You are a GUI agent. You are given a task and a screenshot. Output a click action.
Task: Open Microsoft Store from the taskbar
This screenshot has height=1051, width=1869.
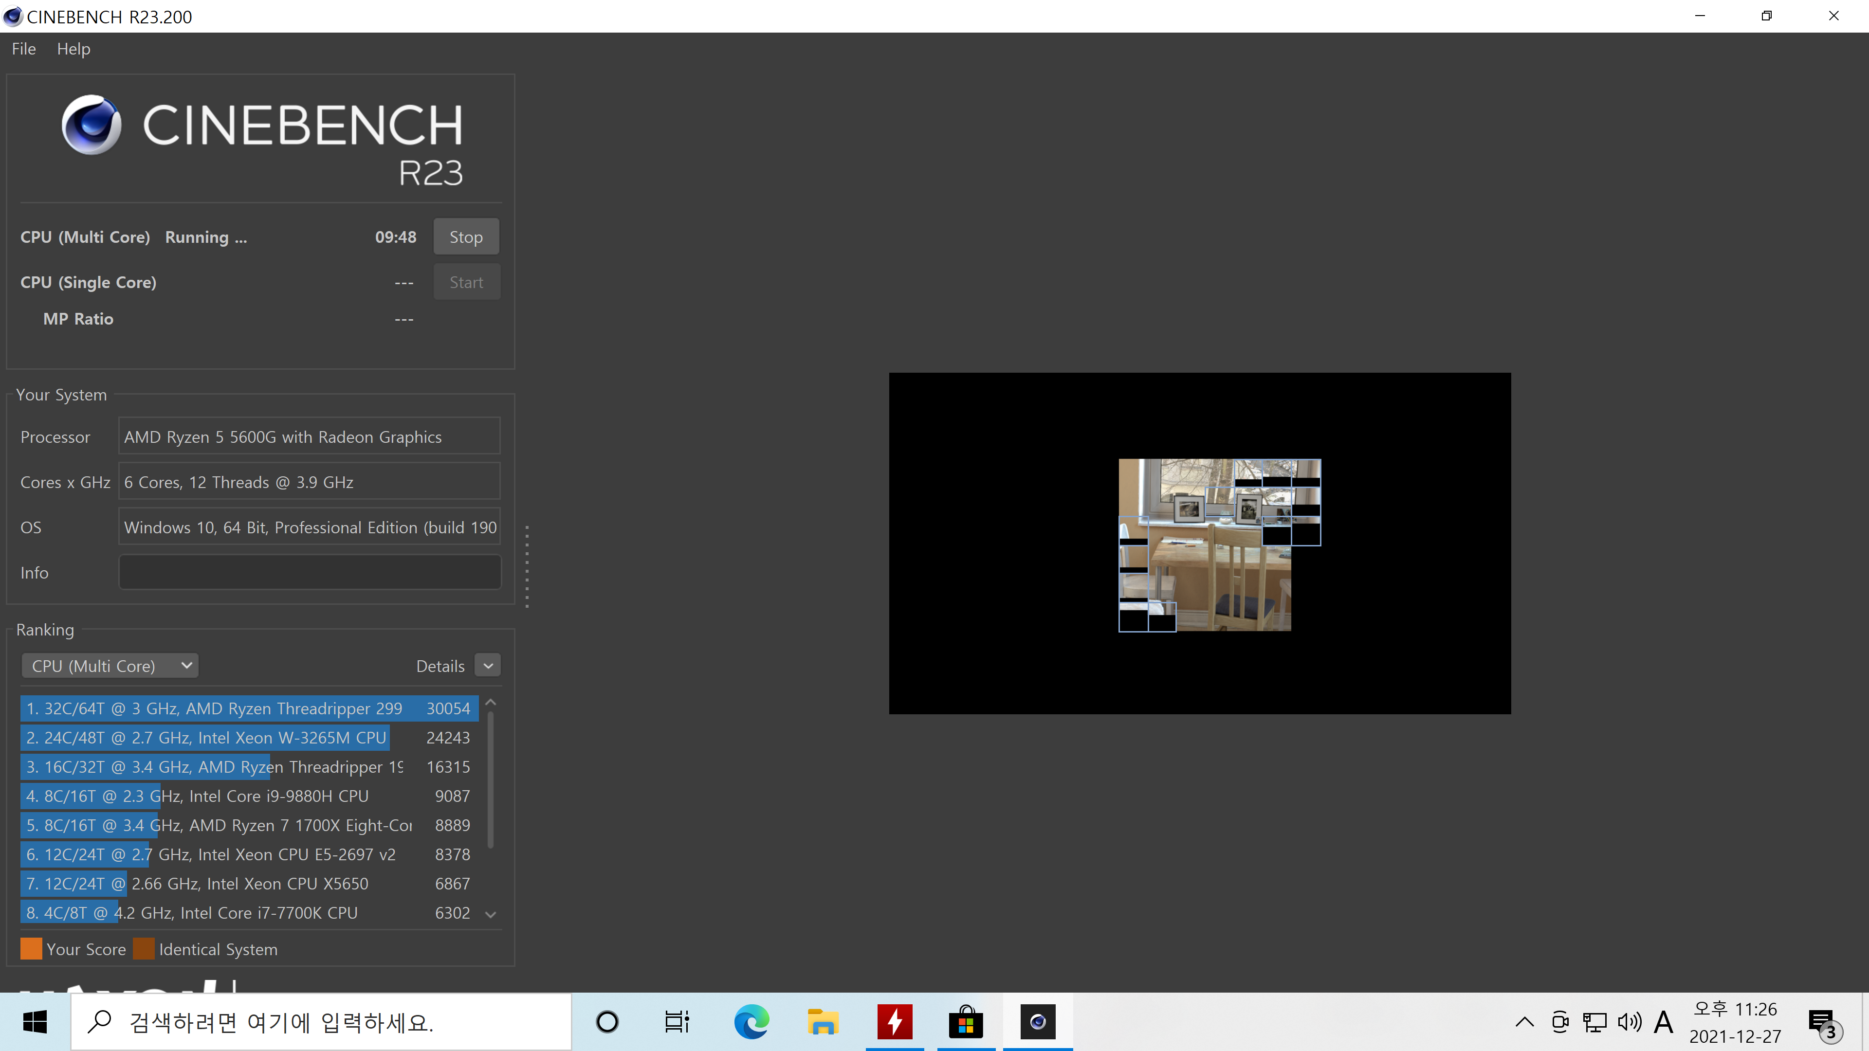click(x=966, y=1022)
